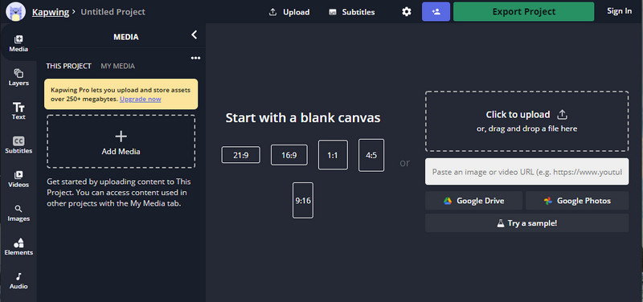Switch to the THIS PROJECT tab
643x302 pixels.
(x=68, y=66)
